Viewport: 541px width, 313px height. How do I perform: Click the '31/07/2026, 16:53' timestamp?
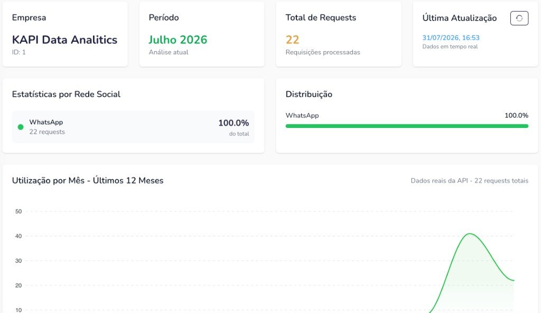[x=451, y=38]
